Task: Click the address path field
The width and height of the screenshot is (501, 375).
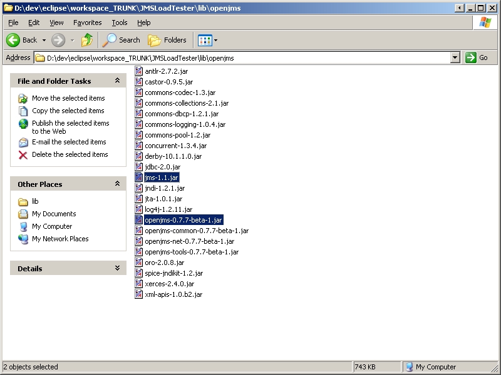Action: pyautogui.click(x=243, y=57)
